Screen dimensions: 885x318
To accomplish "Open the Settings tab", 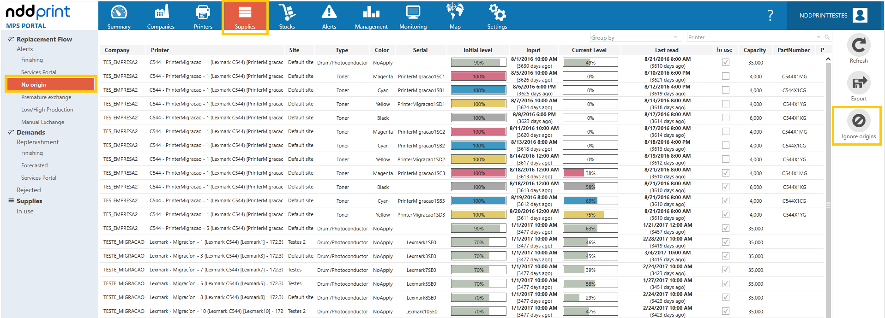I will [497, 16].
